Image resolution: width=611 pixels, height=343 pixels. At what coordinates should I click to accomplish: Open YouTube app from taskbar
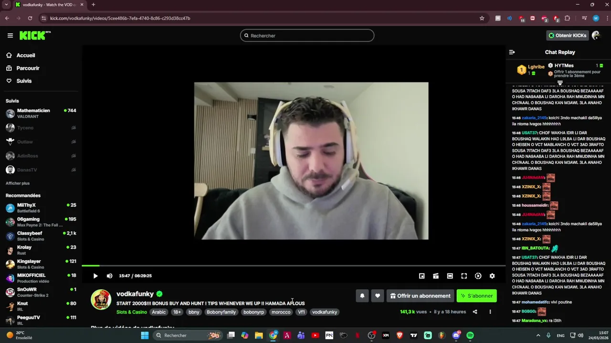(315, 335)
